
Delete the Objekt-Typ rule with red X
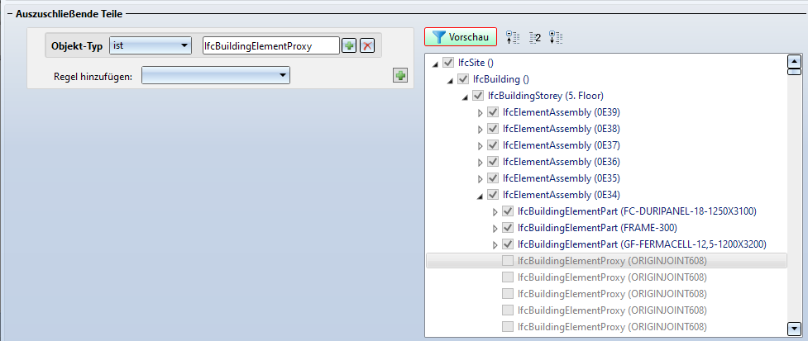click(x=366, y=45)
